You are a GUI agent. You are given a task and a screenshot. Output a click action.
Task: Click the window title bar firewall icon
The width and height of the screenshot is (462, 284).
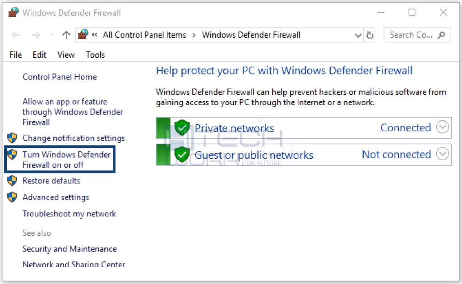point(14,12)
